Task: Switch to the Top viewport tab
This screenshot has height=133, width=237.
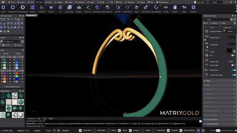Action: pyautogui.click(x=39, y=119)
